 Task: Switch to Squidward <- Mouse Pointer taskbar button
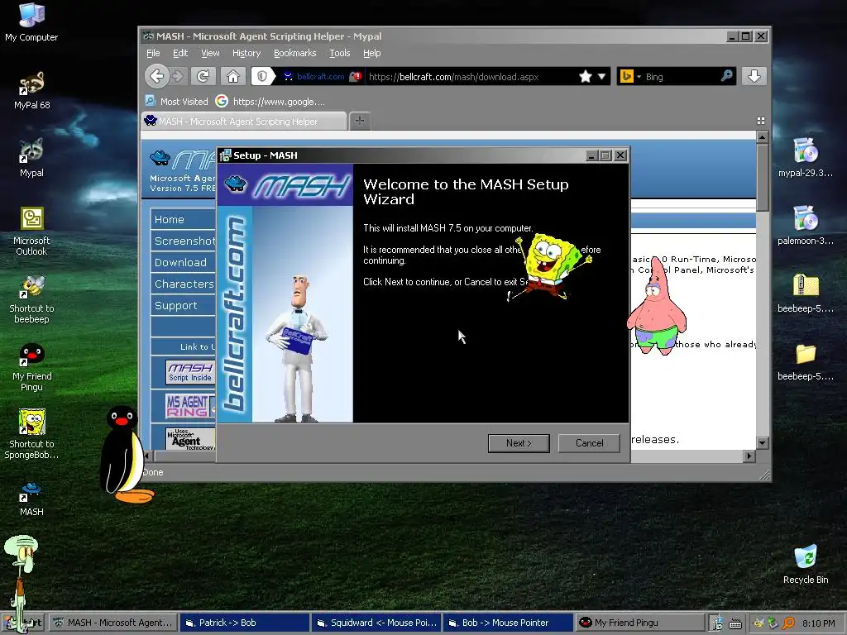click(376, 623)
